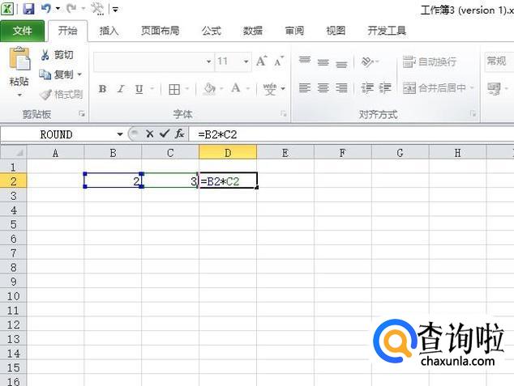Toggle bold formatting B
This screenshot has height=386, width=514.
pos(103,89)
